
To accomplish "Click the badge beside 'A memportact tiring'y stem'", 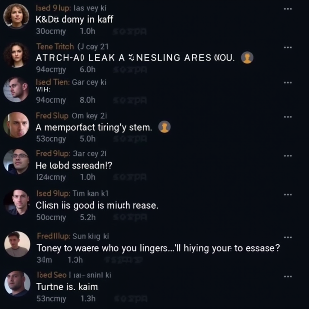I will [x=165, y=127].
